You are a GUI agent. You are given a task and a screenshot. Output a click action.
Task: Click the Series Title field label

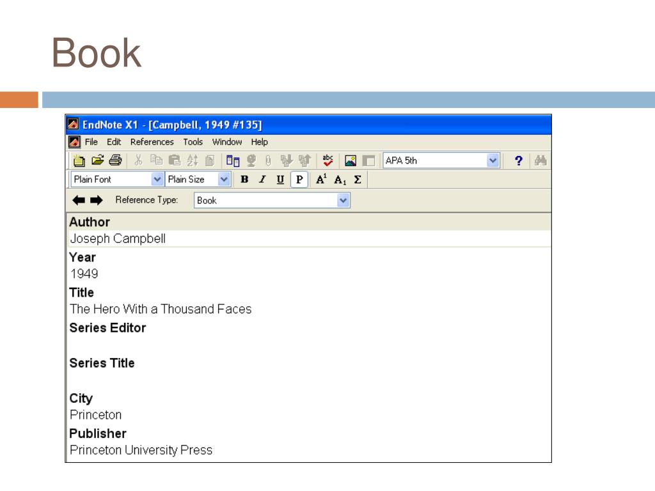102,363
